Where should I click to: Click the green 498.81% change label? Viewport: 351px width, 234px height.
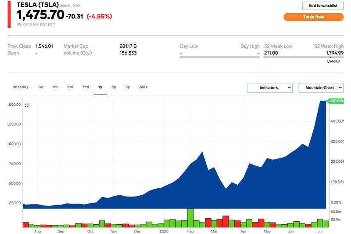click(x=336, y=101)
